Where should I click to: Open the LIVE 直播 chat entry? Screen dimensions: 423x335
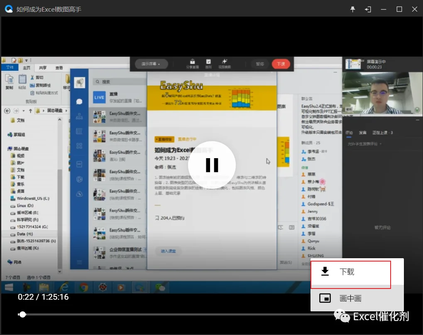click(x=118, y=98)
